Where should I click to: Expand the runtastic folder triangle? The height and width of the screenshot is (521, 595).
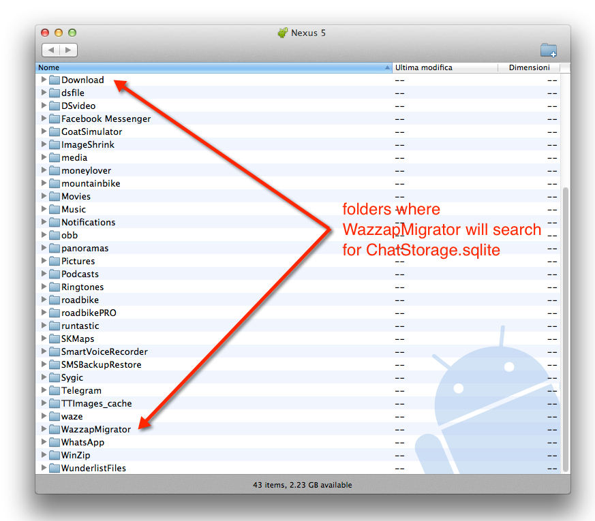44,325
